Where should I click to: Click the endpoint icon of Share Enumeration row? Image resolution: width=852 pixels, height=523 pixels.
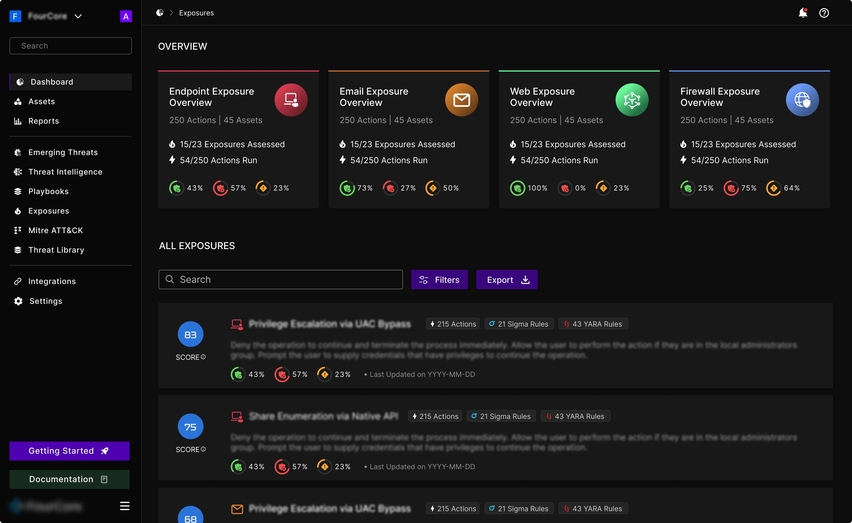pos(237,417)
